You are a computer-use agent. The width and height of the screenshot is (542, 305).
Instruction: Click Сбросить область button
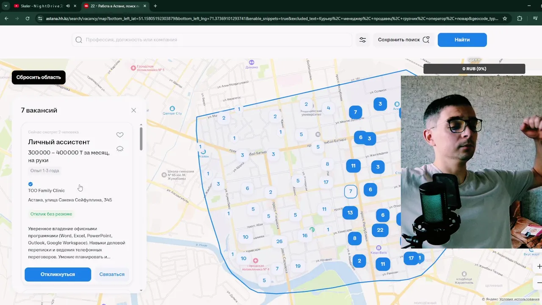pyautogui.click(x=39, y=77)
